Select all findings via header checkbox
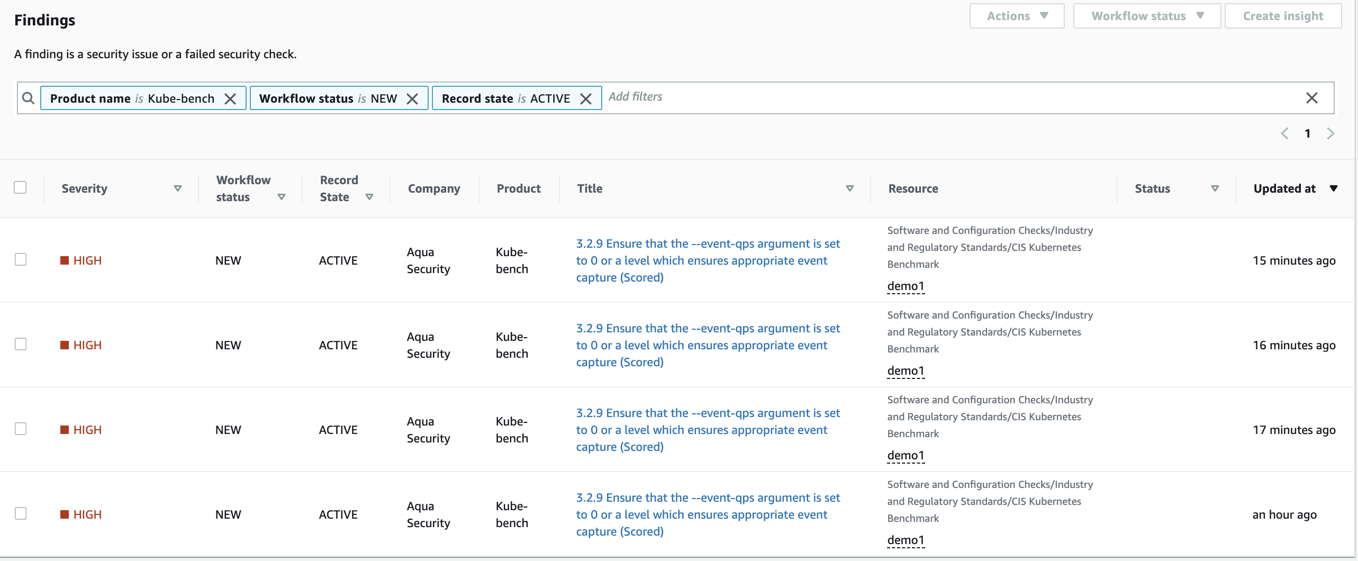Viewport: 1358px width, 561px height. (x=21, y=187)
